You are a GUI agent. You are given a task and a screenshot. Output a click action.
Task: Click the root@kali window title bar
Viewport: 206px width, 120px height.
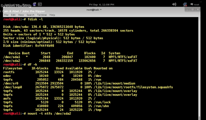(x=94, y=10)
